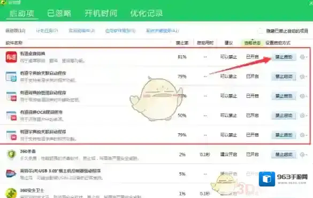This screenshot has height=198, width=313.
Task: Select the 应用软件服务 sub-tab
Action: (120, 31)
